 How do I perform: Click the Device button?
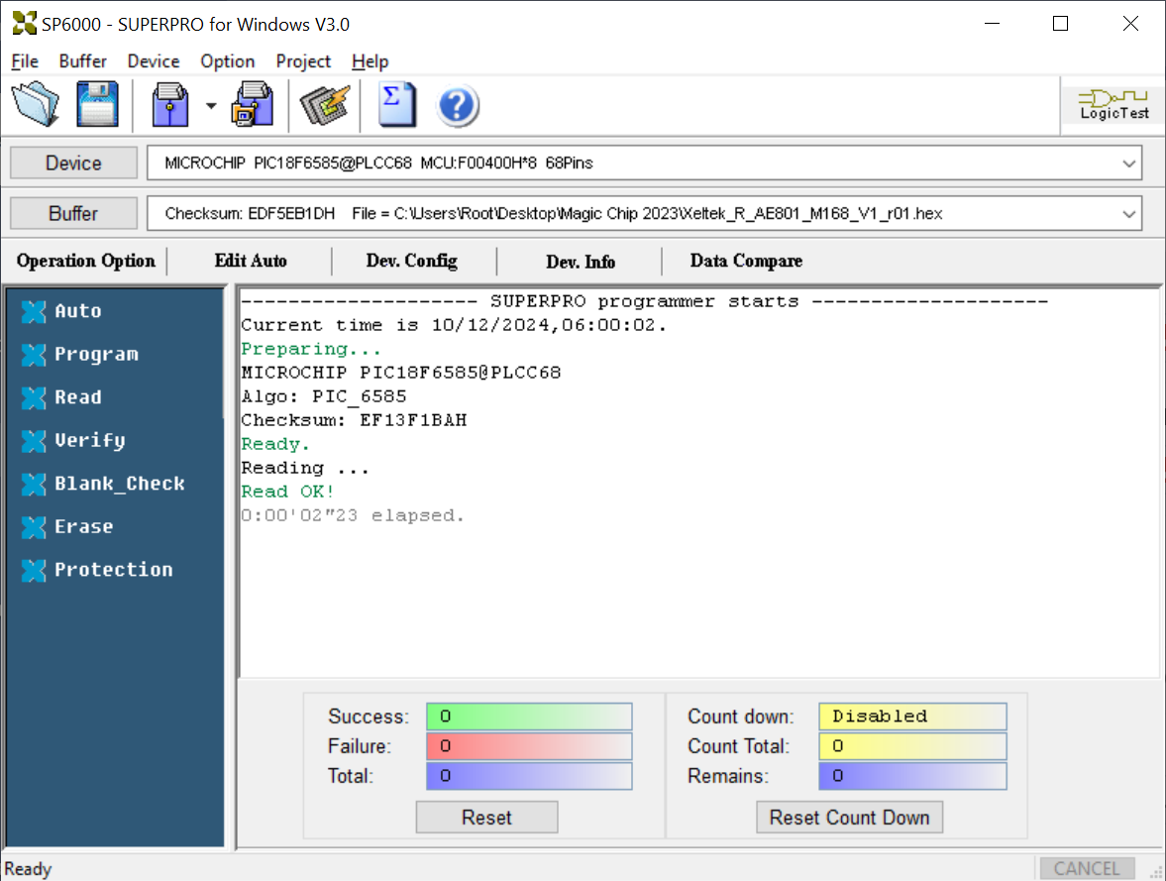pyautogui.click(x=73, y=163)
